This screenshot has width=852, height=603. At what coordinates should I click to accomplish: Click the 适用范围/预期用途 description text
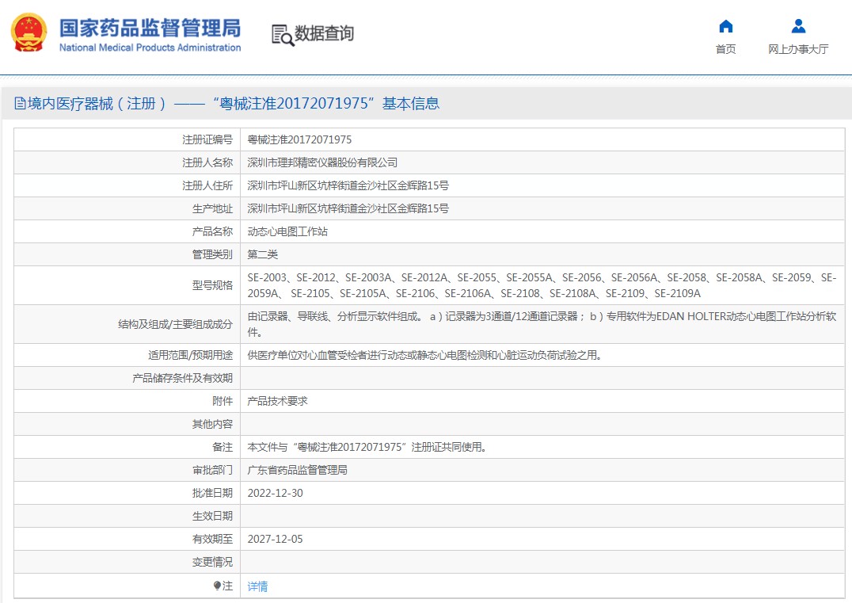(x=424, y=356)
